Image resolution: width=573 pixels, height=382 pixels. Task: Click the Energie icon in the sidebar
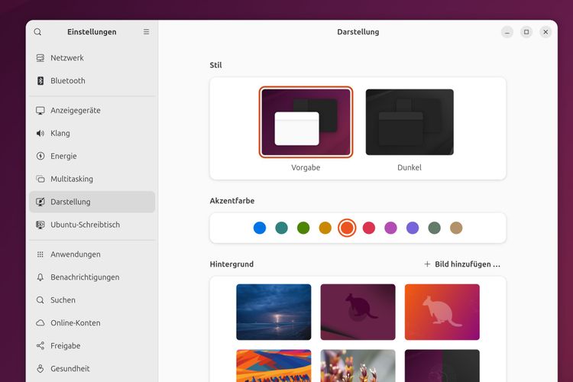(x=40, y=157)
